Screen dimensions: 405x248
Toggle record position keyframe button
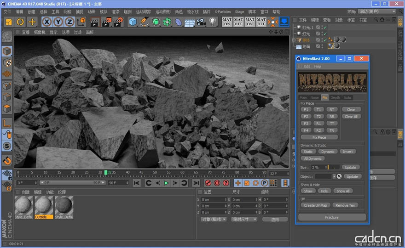pos(237,183)
